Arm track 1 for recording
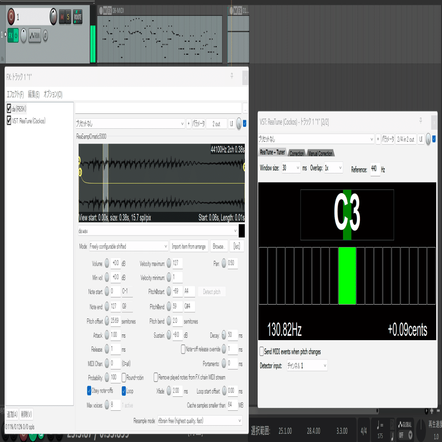Screen dimensions: 442x442 tap(11, 16)
